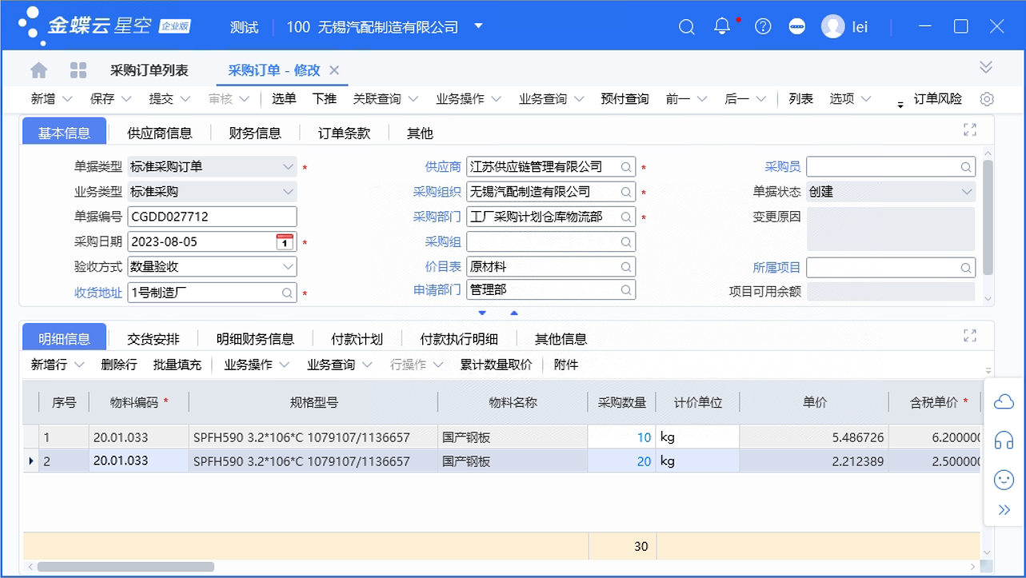Image resolution: width=1026 pixels, height=578 pixels.
Task: Click lookup icon for 采购部门
Action: pyautogui.click(x=626, y=217)
